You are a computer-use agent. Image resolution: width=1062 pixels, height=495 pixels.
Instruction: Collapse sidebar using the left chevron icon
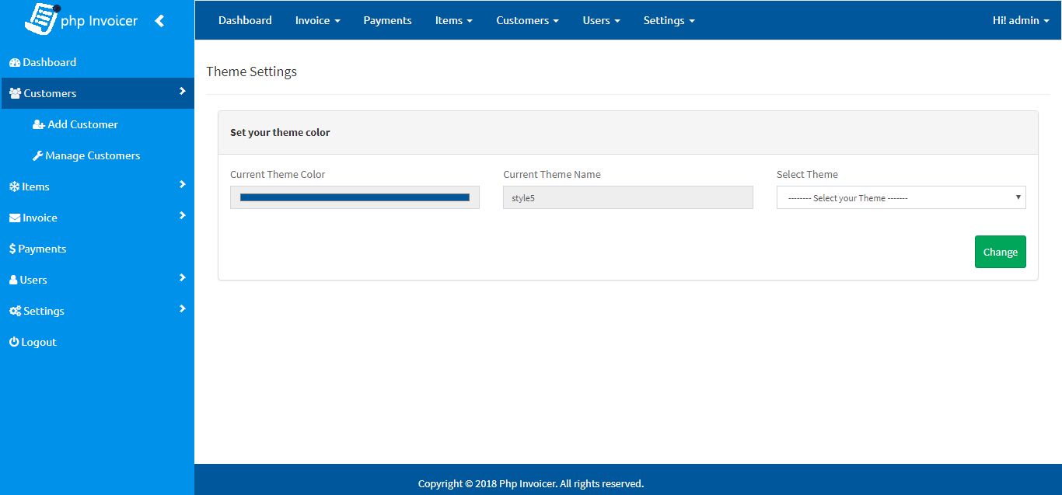pyautogui.click(x=159, y=21)
